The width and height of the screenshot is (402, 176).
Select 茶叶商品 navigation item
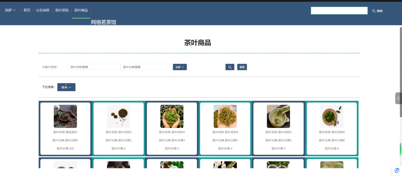[x=81, y=10]
